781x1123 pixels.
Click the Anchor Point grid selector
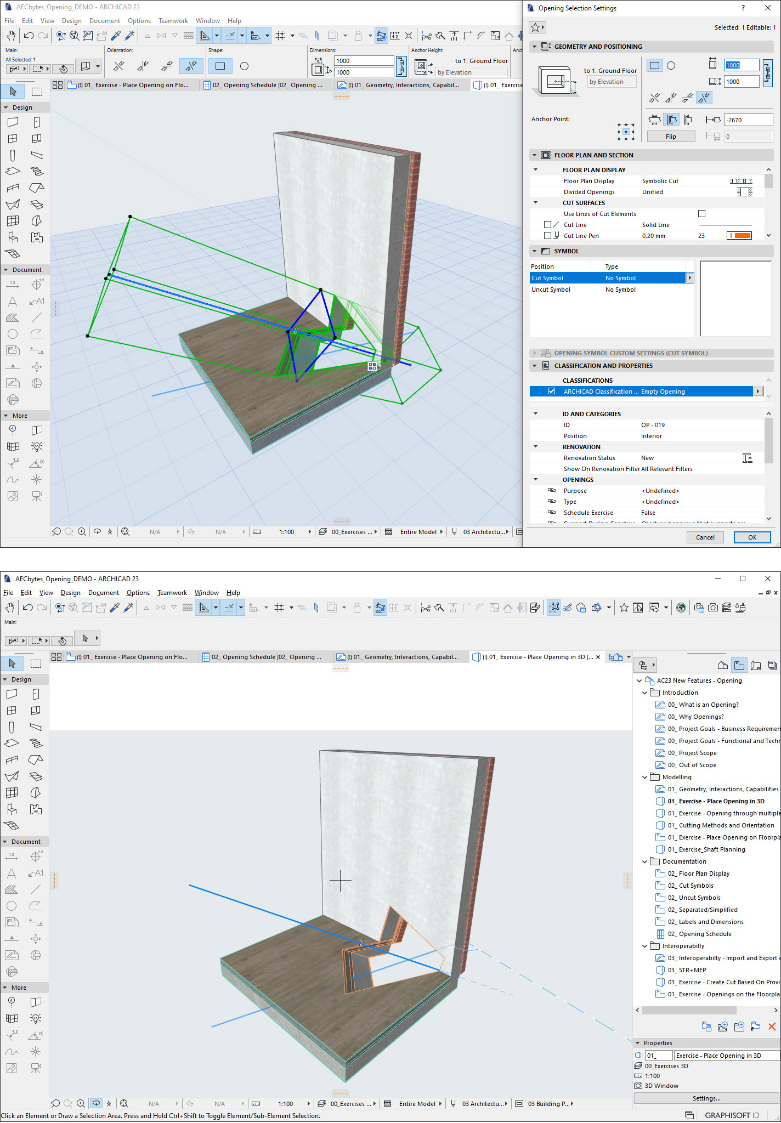click(x=626, y=132)
